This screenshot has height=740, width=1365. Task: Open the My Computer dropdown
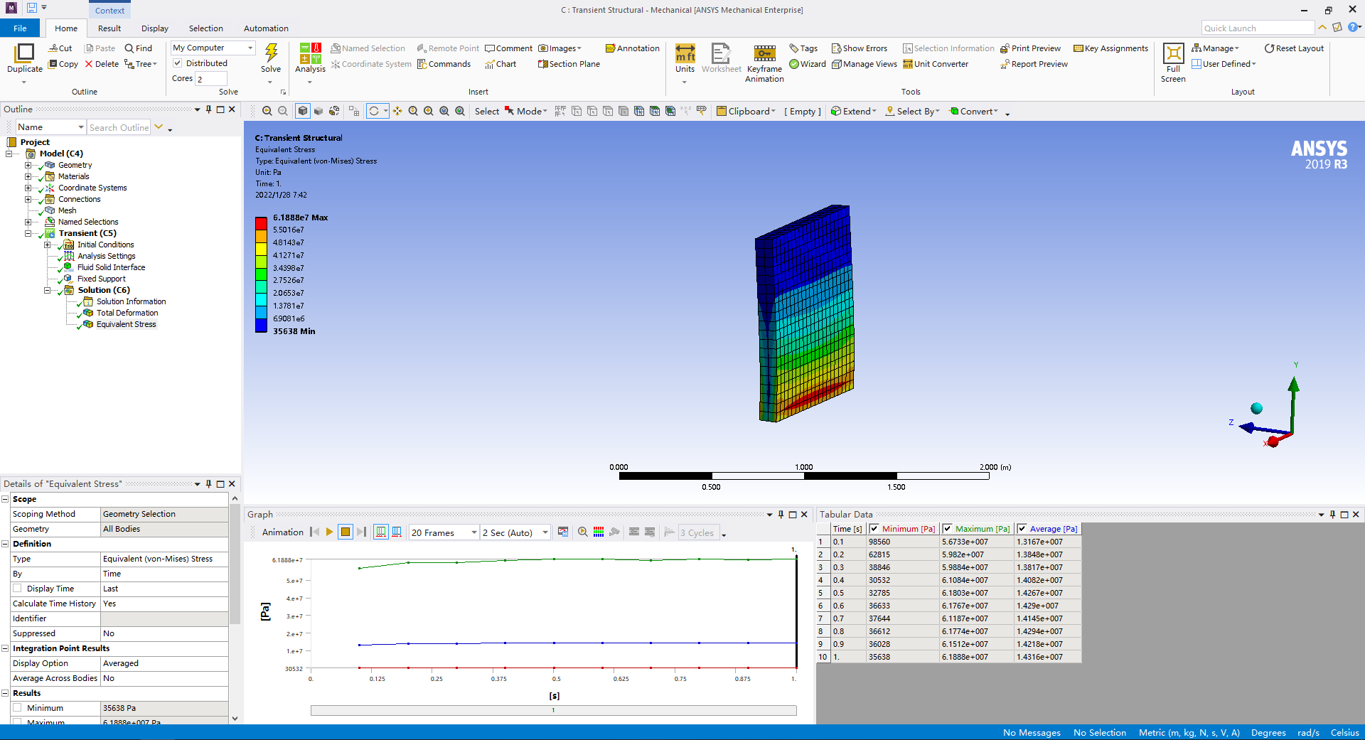pos(213,48)
